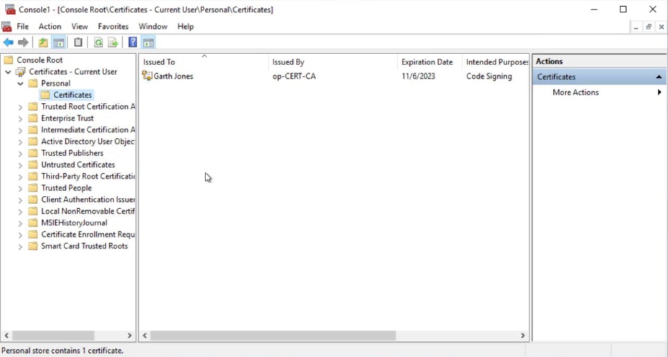Click the Forward navigation arrow
Screen dimensions: 668x357
click(x=23, y=42)
